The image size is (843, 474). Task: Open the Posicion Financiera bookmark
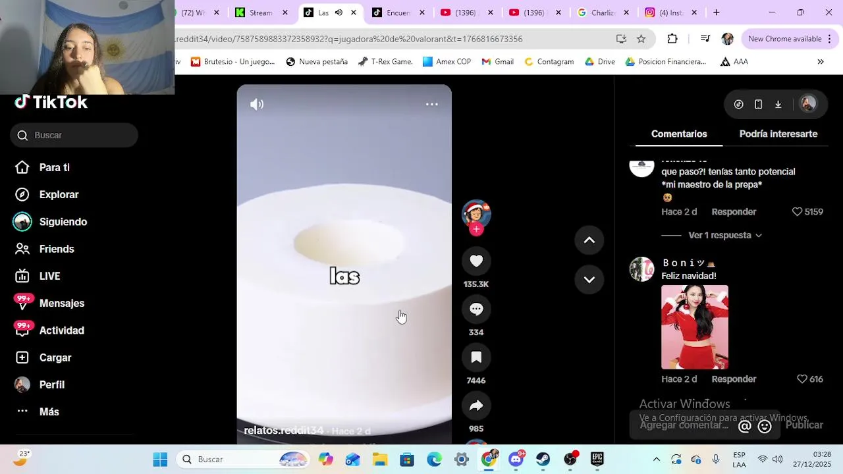click(x=665, y=62)
